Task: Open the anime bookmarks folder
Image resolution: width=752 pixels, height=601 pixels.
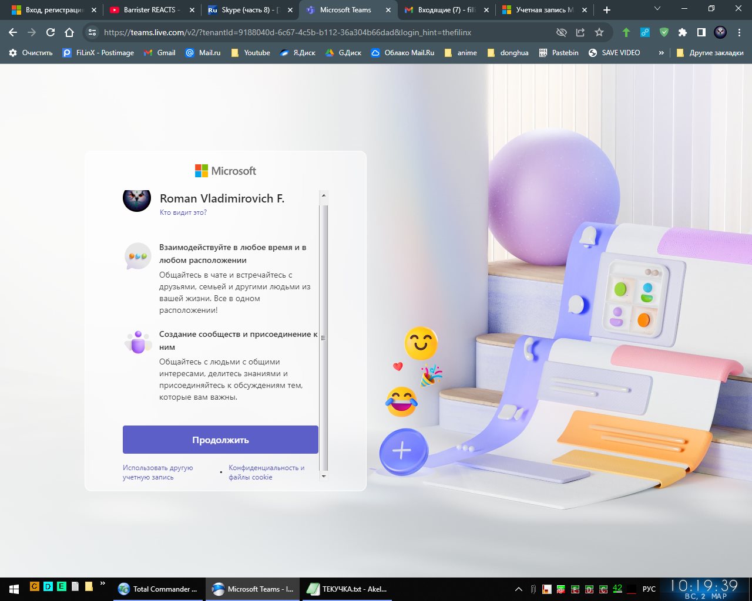Action: click(x=461, y=53)
